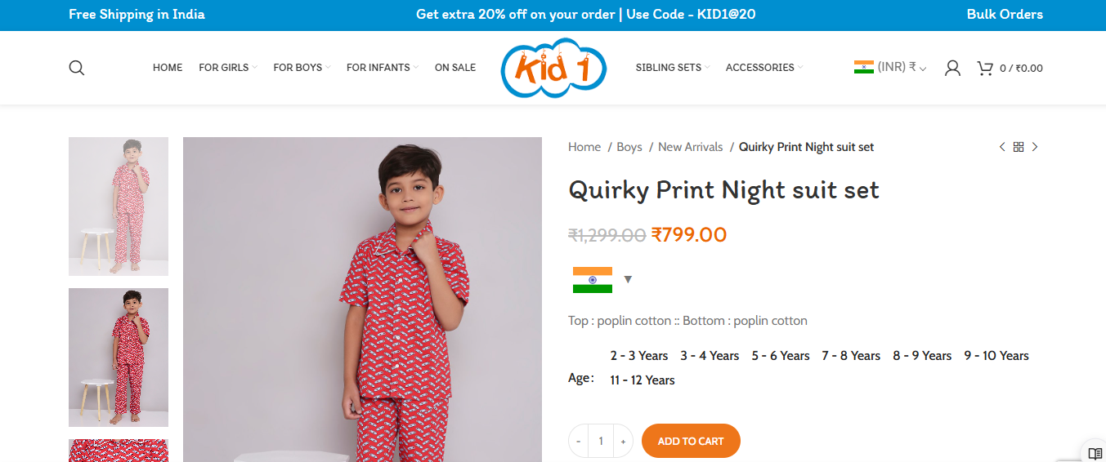Go to previous product arrow
The image size is (1106, 462).
tap(1002, 147)
